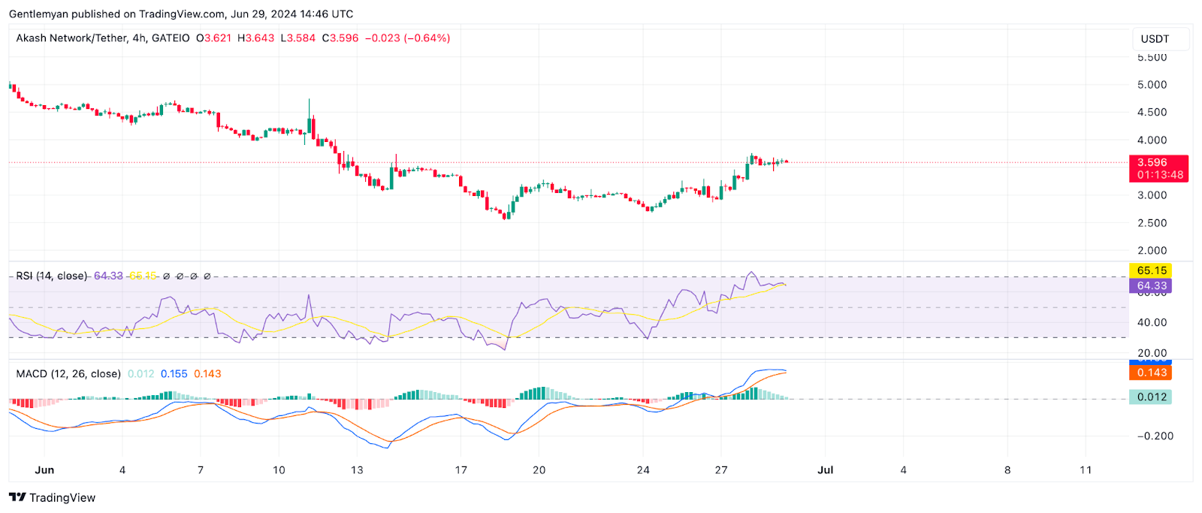Image resolution: width=1202 pixels, height=513 pixels.
Task: Click the 5.000 price scale level
Action: point(1152,85)
